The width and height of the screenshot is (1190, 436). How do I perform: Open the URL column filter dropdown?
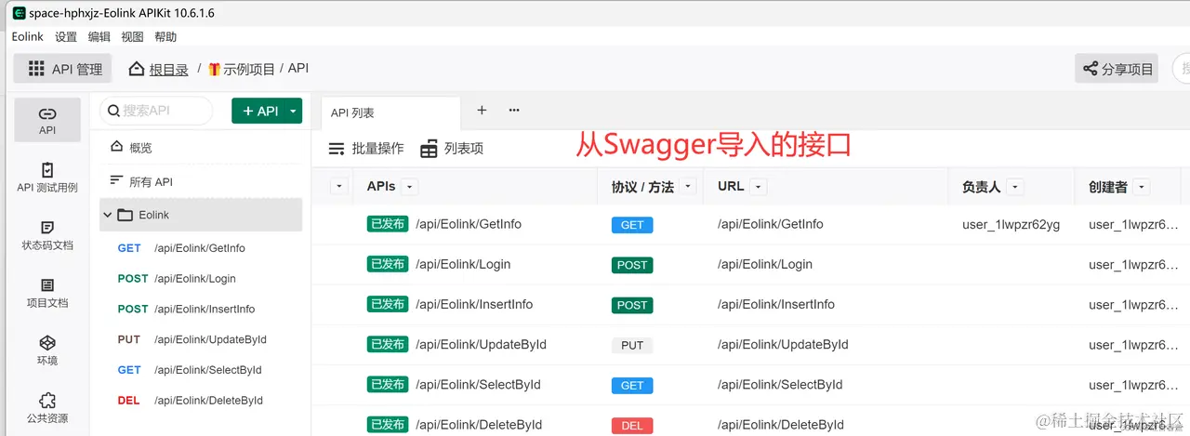click(x=759, y=187)
